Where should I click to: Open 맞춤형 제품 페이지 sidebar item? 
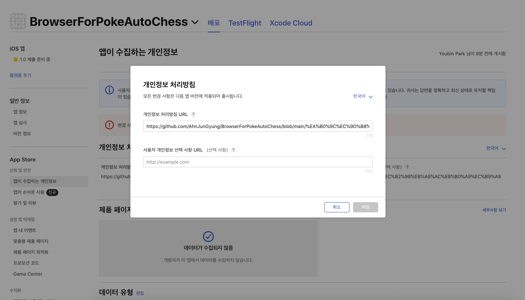point(31,241)
